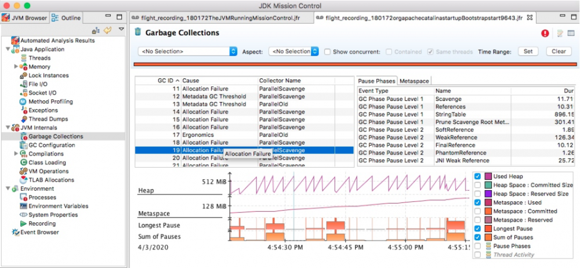The image size is (580, 268).
Task: Click the red error indicator icon in page header
Action: coord(545,33)
